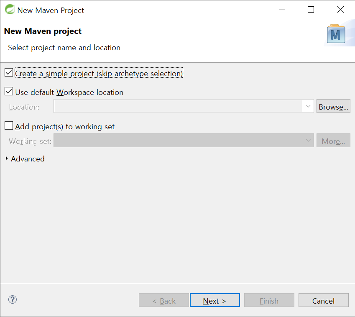The image size is (355, 317).
Task: Click the 'Location:' label
Action: pyautogui.click(x=24, y=107)
